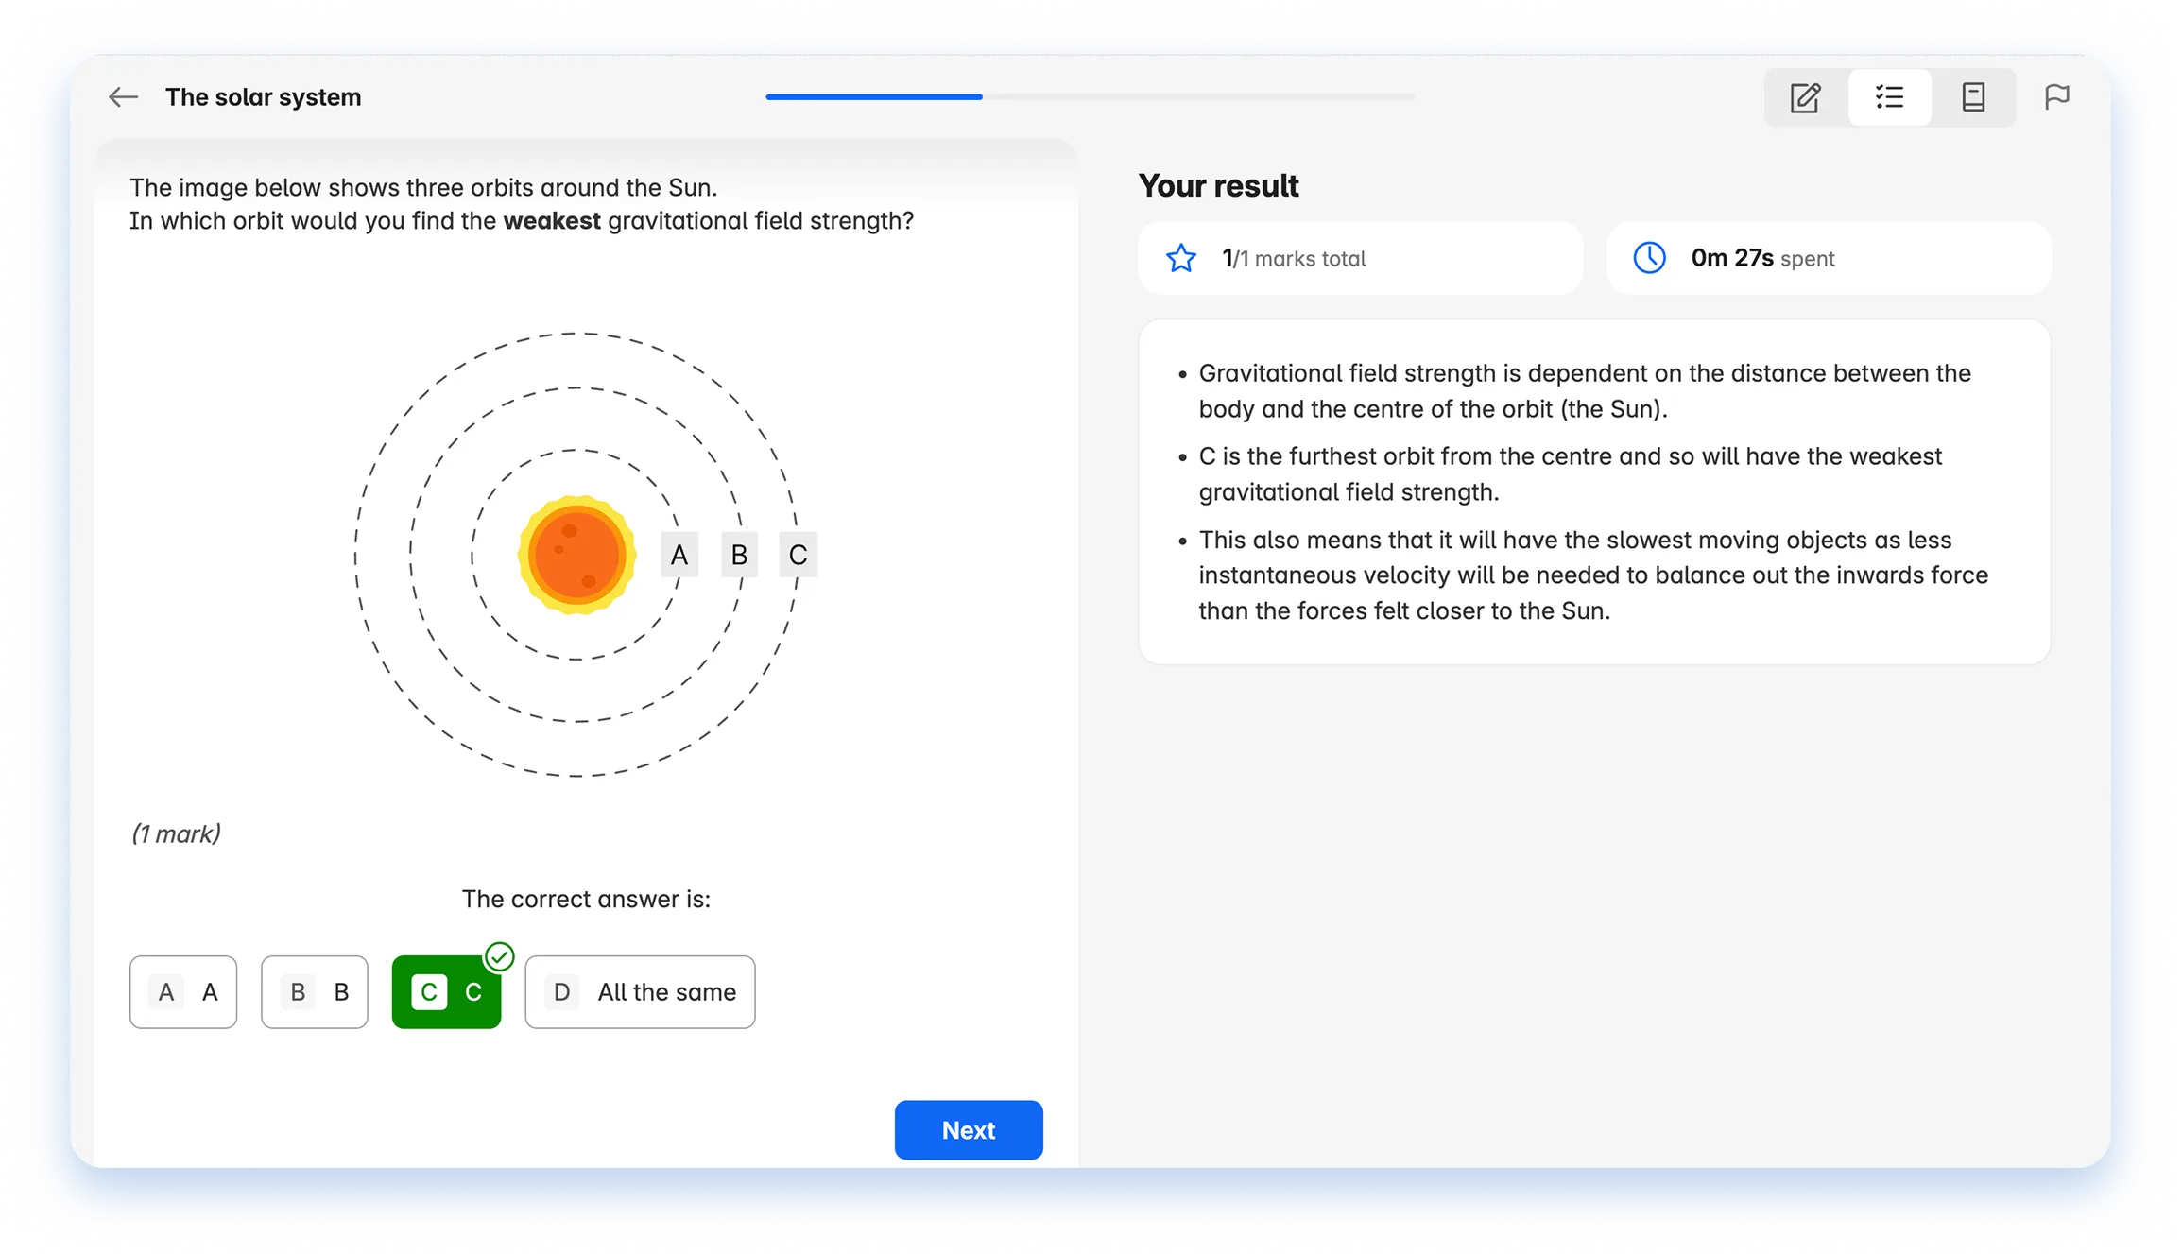Open the pencil edit notes icon
The height and width of the screenshot is (1254, 2182).
tap(1806, 97)
